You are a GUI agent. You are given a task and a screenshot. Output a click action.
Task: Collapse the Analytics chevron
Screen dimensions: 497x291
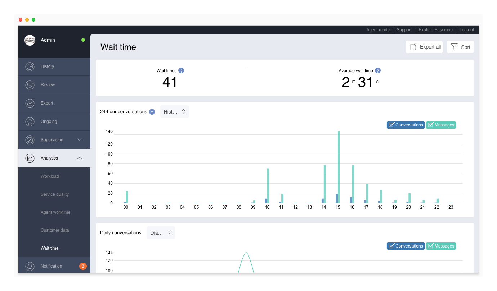pyautogui.click(x=80, y=158)
